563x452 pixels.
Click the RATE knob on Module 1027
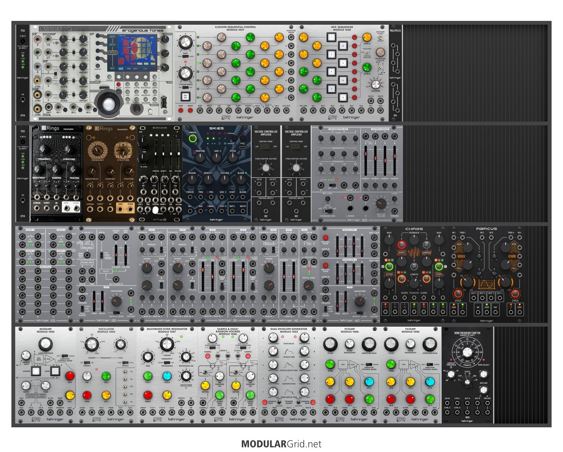(185, 43)
